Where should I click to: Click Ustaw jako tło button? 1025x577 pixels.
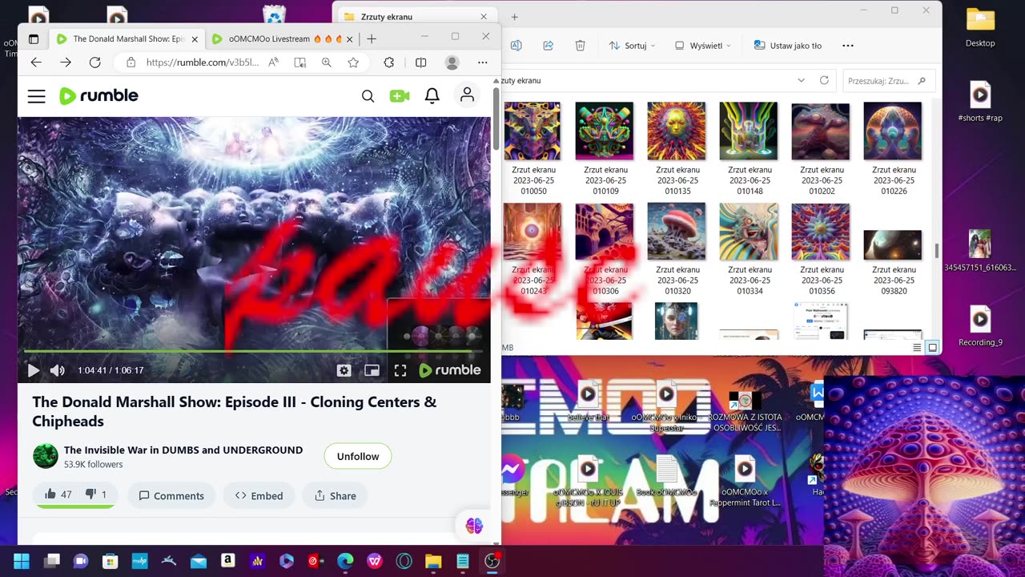coord(788,46)
